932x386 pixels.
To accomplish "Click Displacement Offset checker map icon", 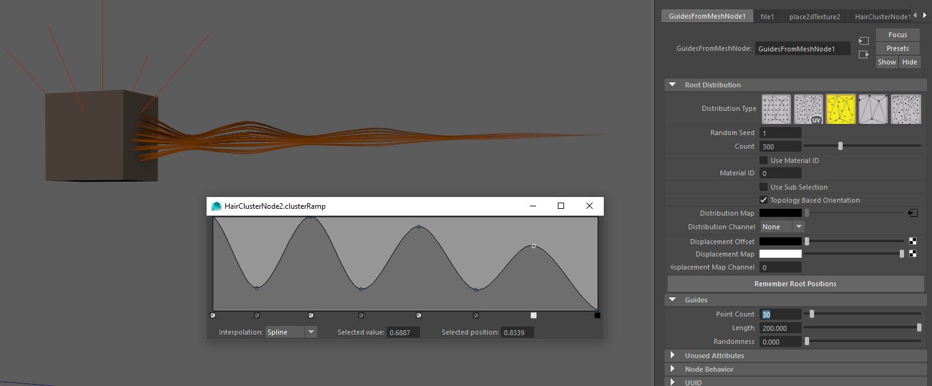I will [x=913, y=242].
